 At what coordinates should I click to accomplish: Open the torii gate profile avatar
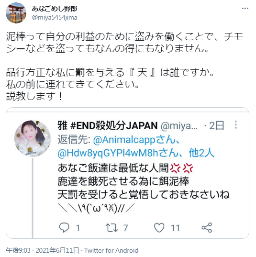16,13
